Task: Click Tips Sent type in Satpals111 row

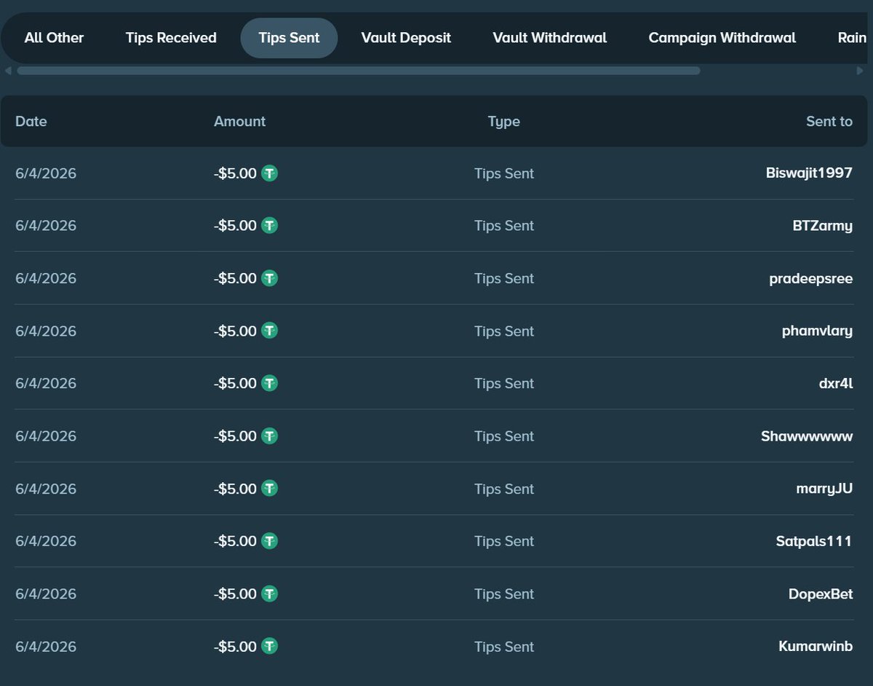Action: 504,541
